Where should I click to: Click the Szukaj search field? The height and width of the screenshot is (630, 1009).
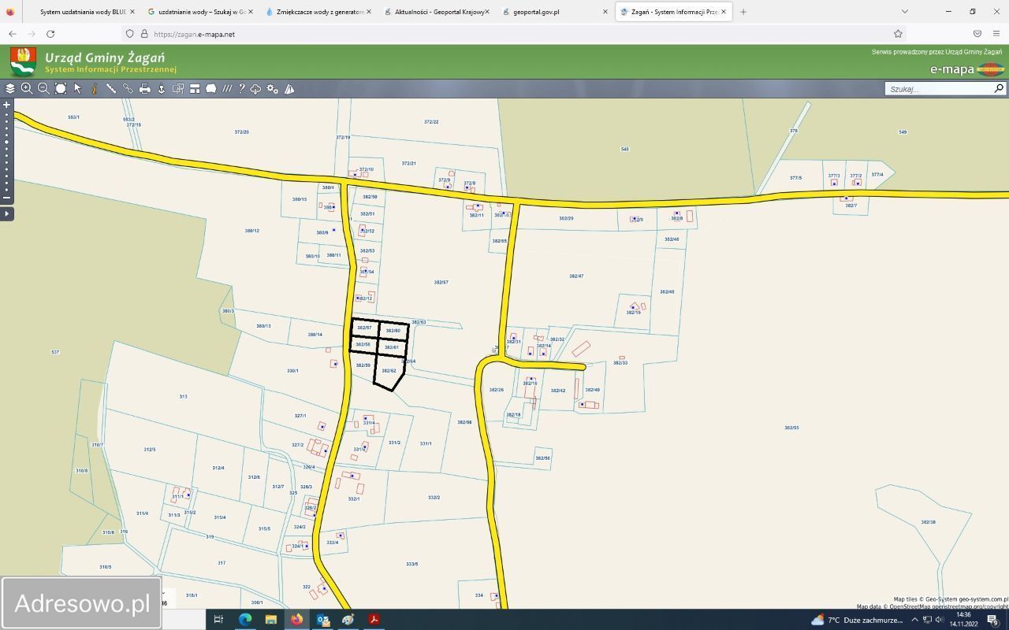pyautogui.click(x=938, y=89)
